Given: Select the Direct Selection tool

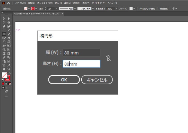Looking at the screenshot, I should 9,19.
